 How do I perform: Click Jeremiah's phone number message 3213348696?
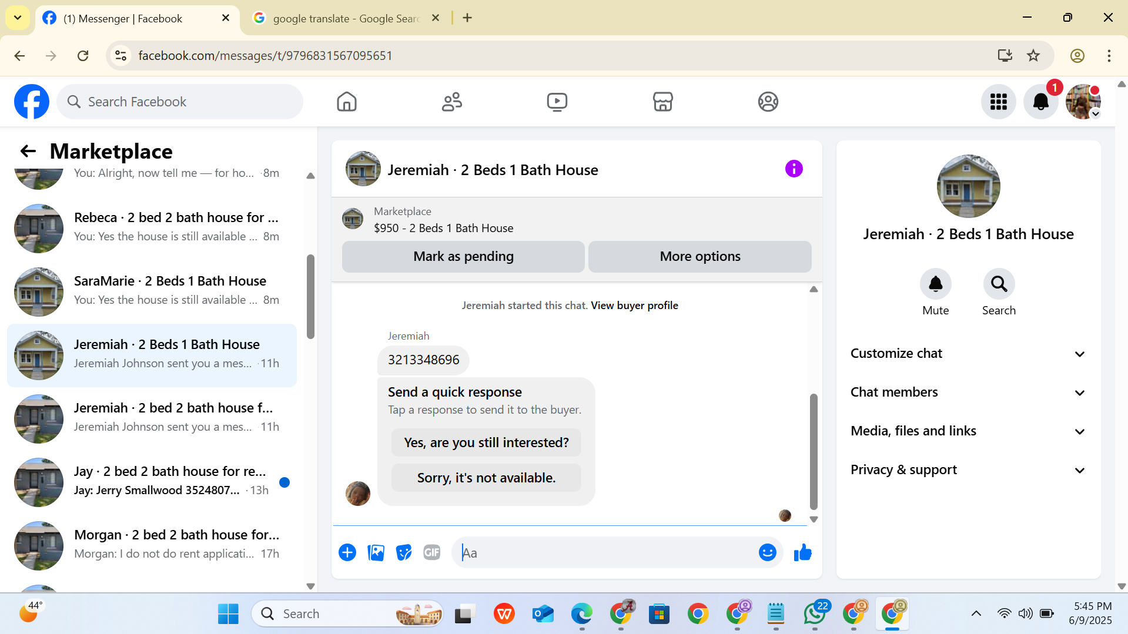click(x=423, y=360)
